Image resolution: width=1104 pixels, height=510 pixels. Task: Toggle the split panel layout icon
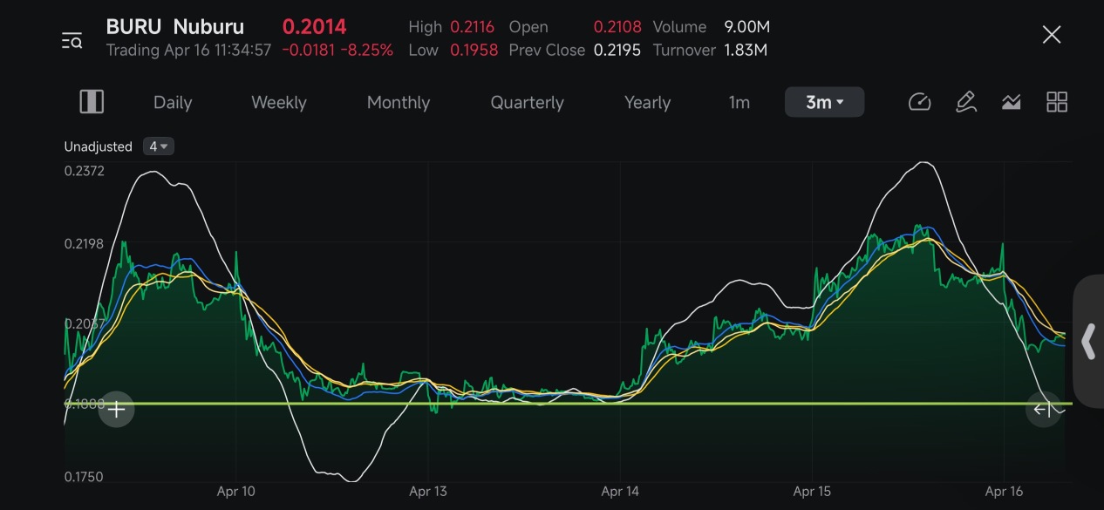[92, 102]
